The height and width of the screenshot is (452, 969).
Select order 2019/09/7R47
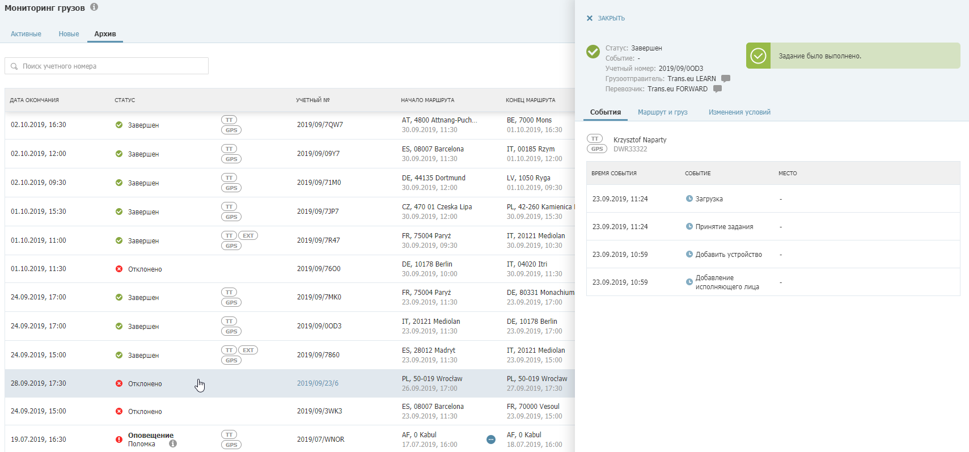tap(318, 240)
